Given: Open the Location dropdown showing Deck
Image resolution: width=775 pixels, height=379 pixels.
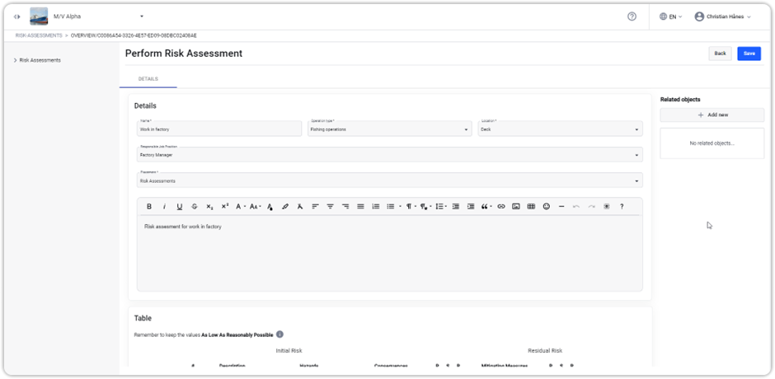Looking at the screenshot, I should click(x=560, y=129).
